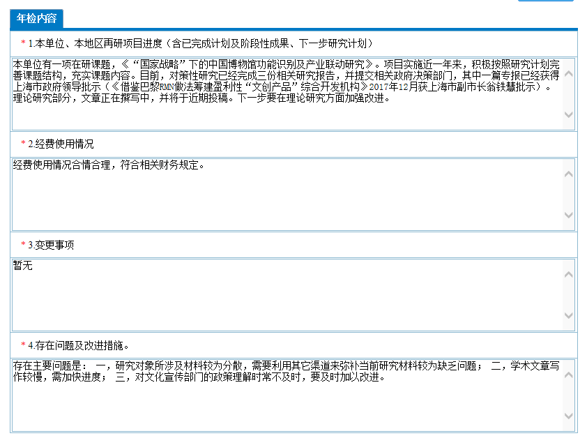Click the 4.存在问题及改进措施 heading
Image resolution: width=587 pixels, height=445 pixels.
[77, 345]
